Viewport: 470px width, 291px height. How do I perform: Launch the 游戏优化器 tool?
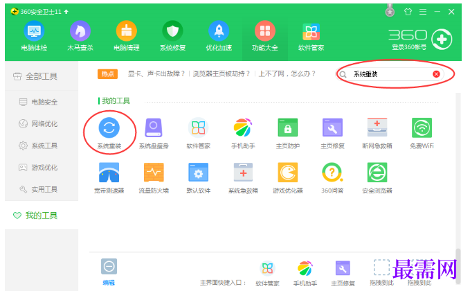point(288,177)
